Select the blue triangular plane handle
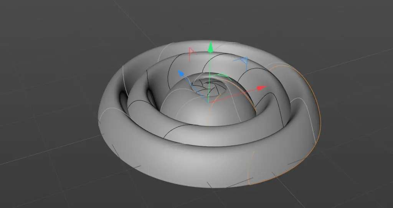Screen dimensions: 393x208 pos(243,62)
